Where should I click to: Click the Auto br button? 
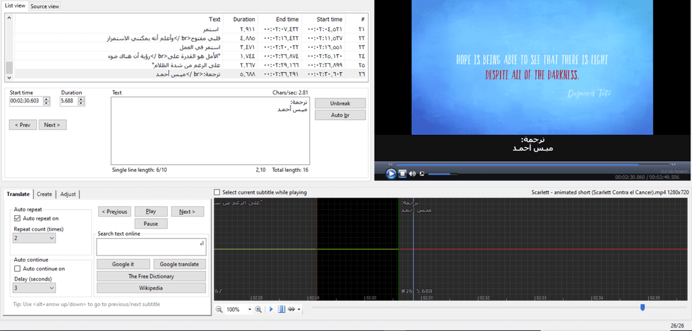pos(341,115)
